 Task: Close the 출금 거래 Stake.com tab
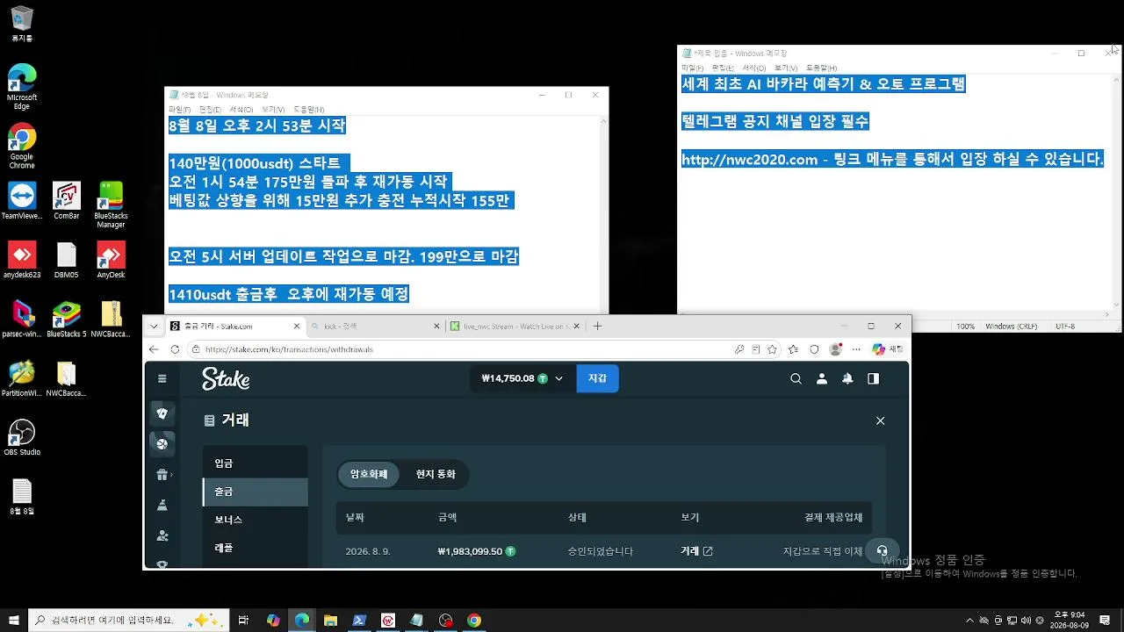[296, 326]
